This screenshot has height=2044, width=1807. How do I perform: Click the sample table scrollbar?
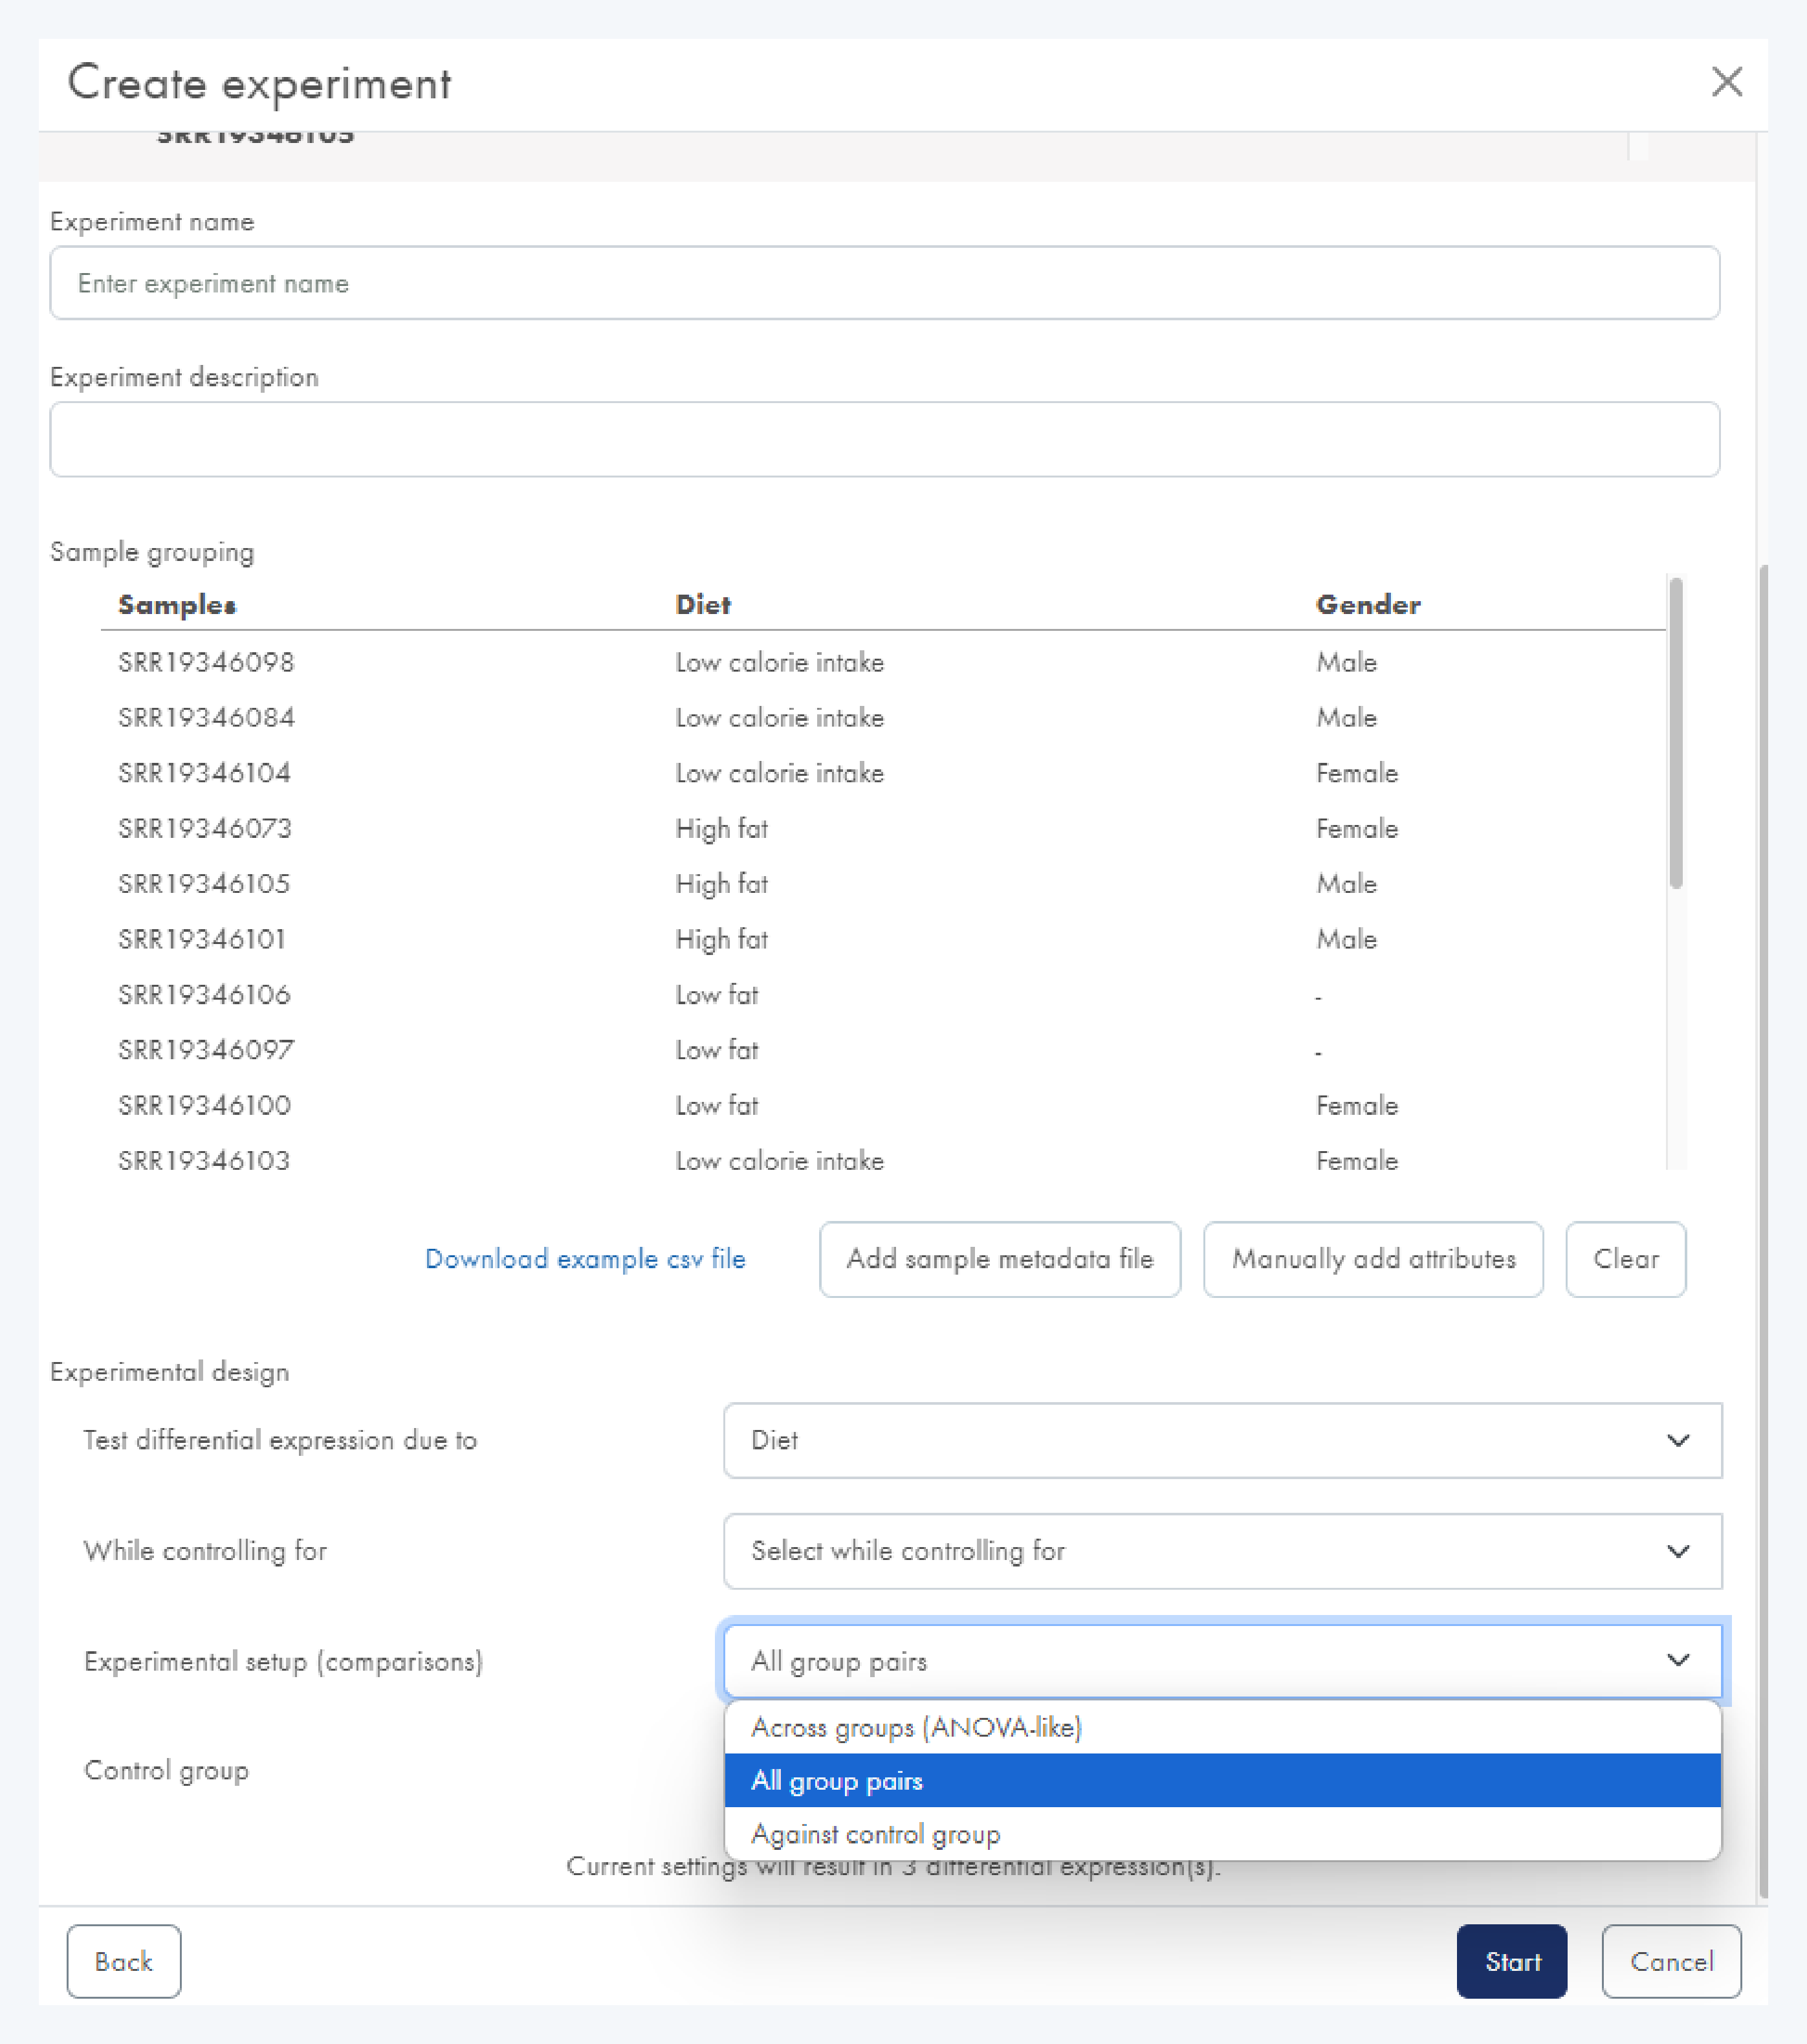pyautogui.click(x=1676, y=733)
